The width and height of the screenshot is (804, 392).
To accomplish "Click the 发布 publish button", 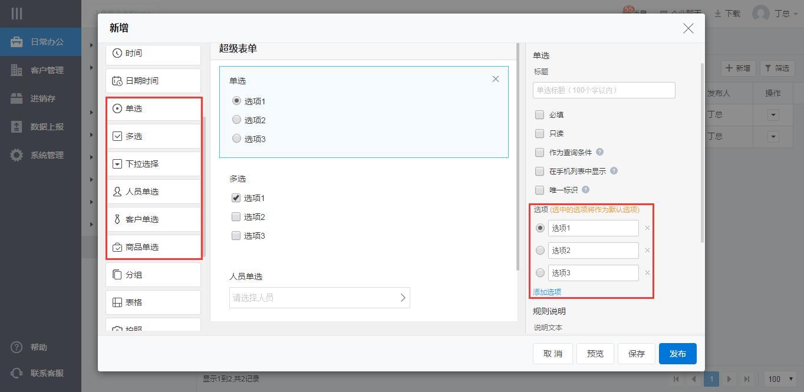I will [677, 354].
